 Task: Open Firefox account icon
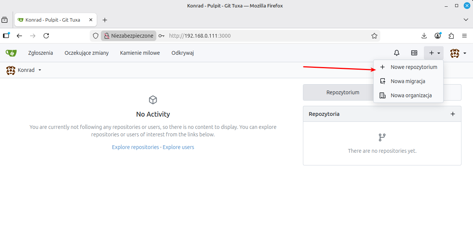[x=438, y=36]
